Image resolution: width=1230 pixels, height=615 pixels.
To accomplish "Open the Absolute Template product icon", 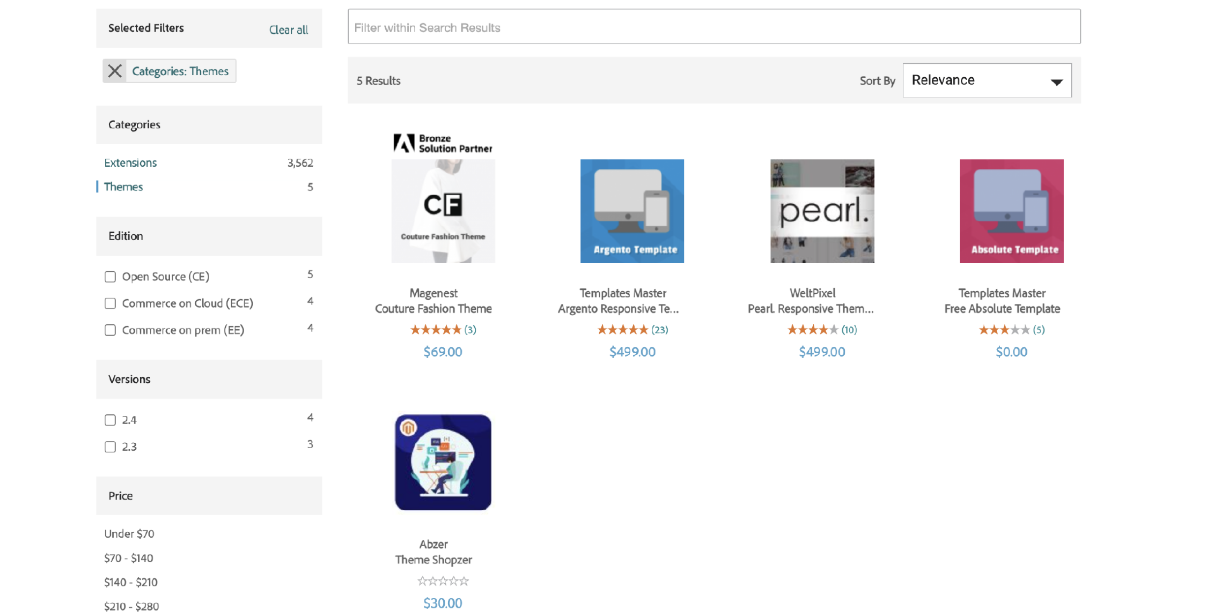I will click(x=1011, y=211).
